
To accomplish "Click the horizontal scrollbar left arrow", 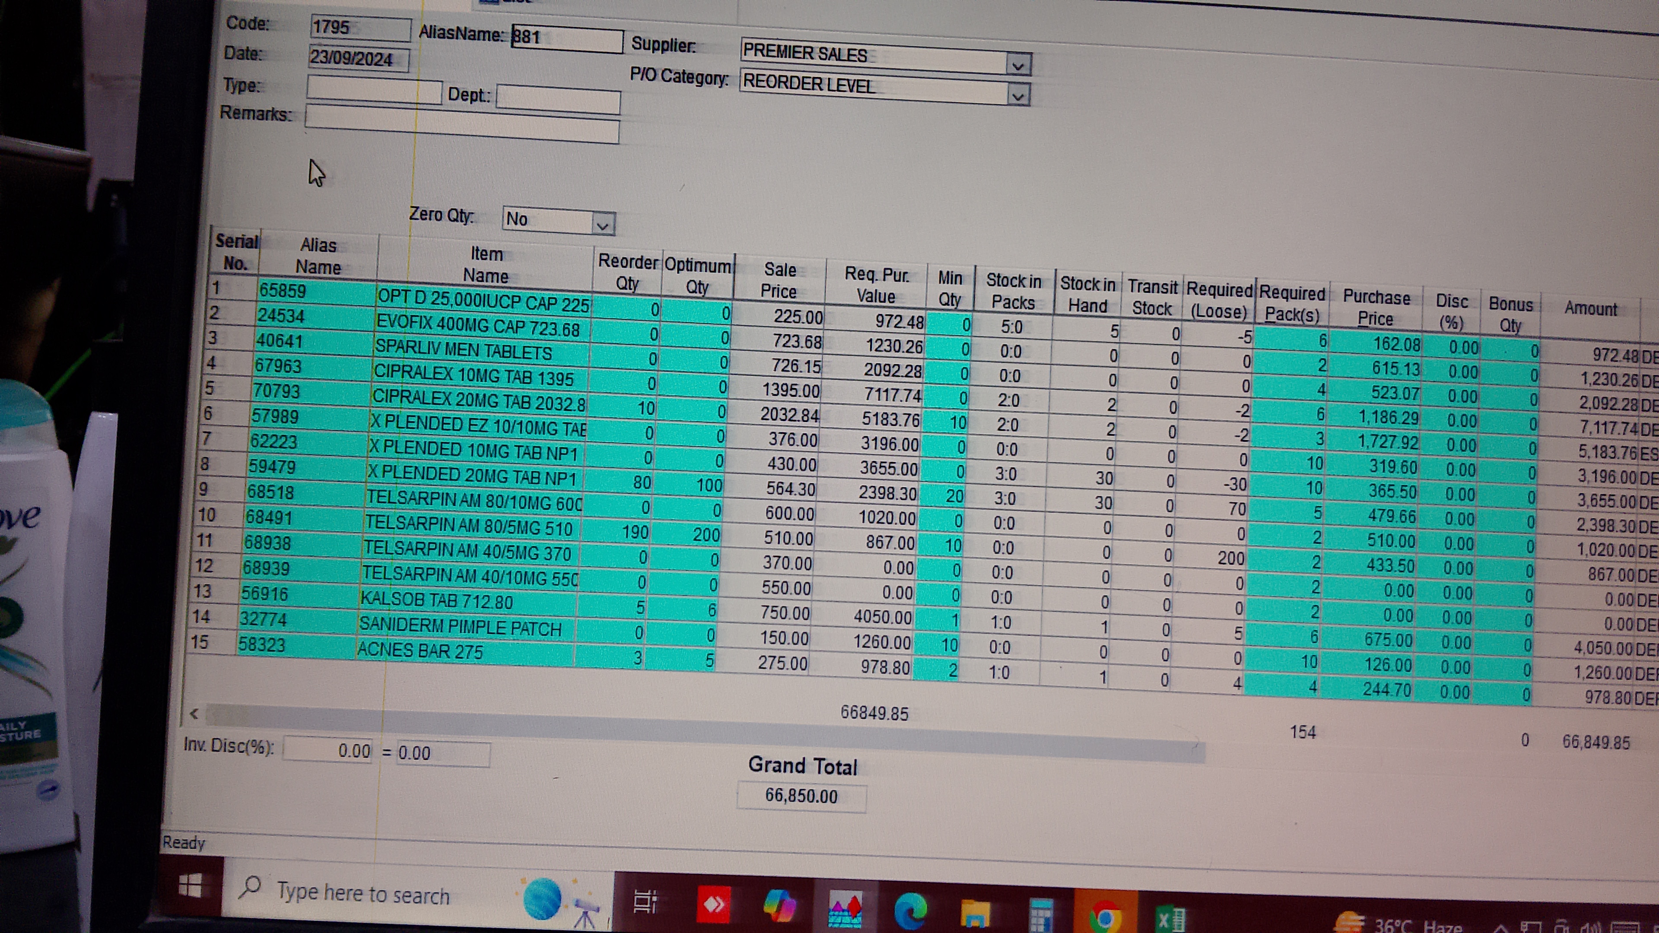I will (194, 713).
